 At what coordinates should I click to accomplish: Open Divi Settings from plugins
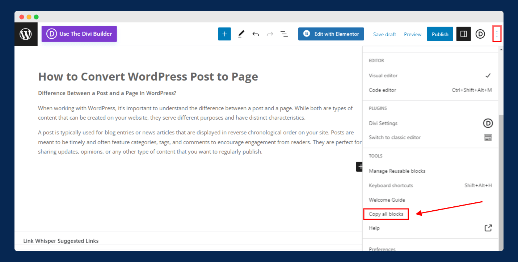coord(383,123)
